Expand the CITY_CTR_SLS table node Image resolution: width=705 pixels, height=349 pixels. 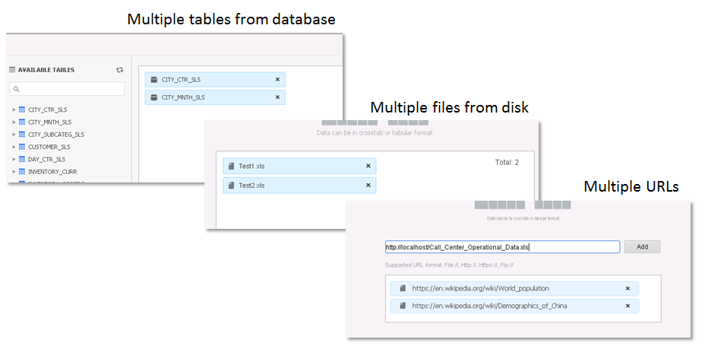click(x=14, y=109)
